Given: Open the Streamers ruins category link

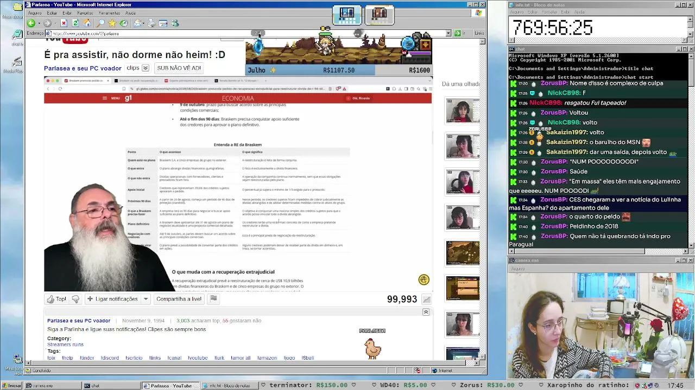Looking at the screenshot, I should coord(65,344).
